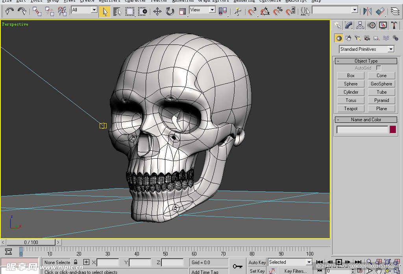The width and height of the screenshot is (403, 274).
Task: Switch to the Display command panel tab
Action: click(383, 25)
